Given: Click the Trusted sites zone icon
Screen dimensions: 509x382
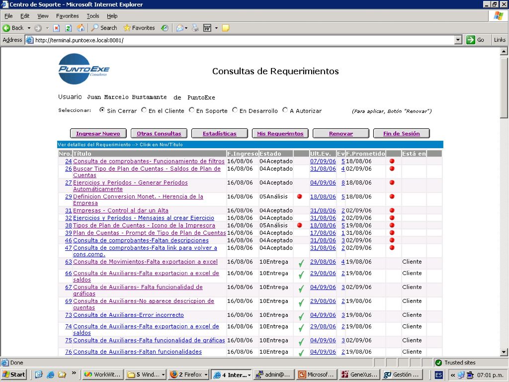Looking at the screenshot, I should pyautogui.click(x=438, y=363).
